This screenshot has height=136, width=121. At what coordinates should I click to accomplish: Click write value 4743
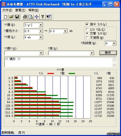coord(99,88)
